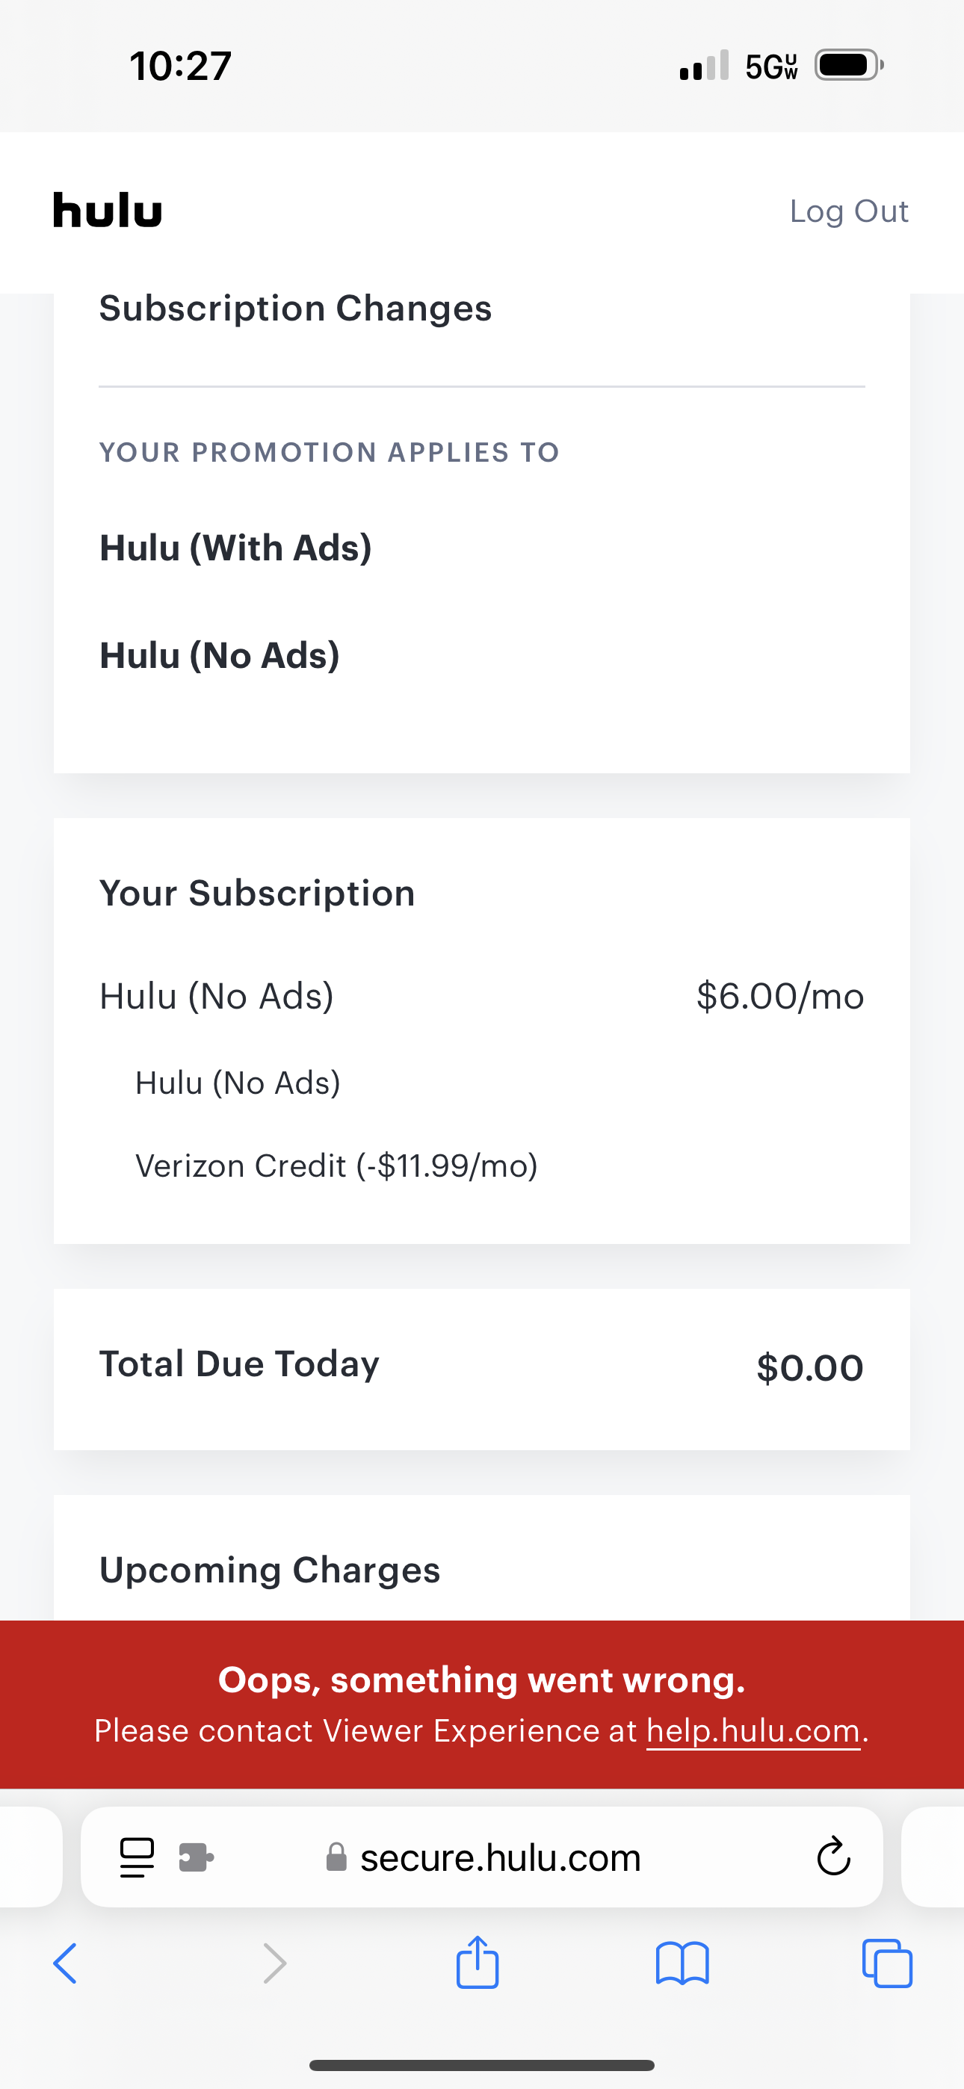Screen dimensions: 964x2089
Task: Click the Log Out link
Action: (848, 211)
